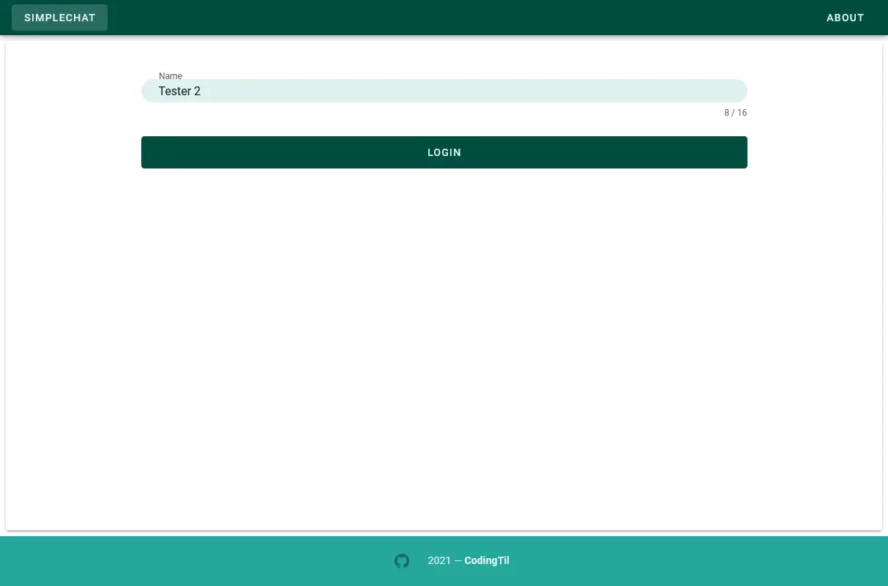The width and height of the screenshot is (888, 586).
Task: Click the 8 / 16 character counter
Action: pos(735,113)
